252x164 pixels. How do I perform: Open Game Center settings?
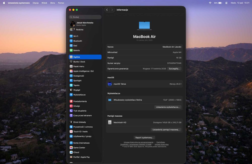85,148
